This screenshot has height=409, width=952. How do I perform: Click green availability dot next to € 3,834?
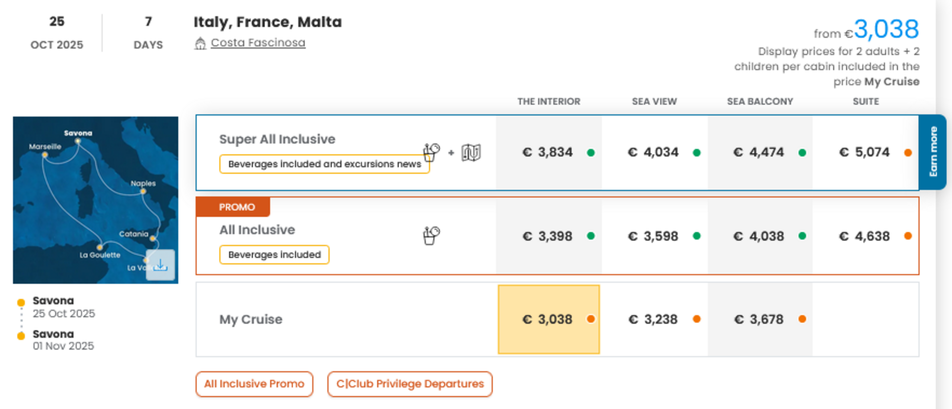591,153
